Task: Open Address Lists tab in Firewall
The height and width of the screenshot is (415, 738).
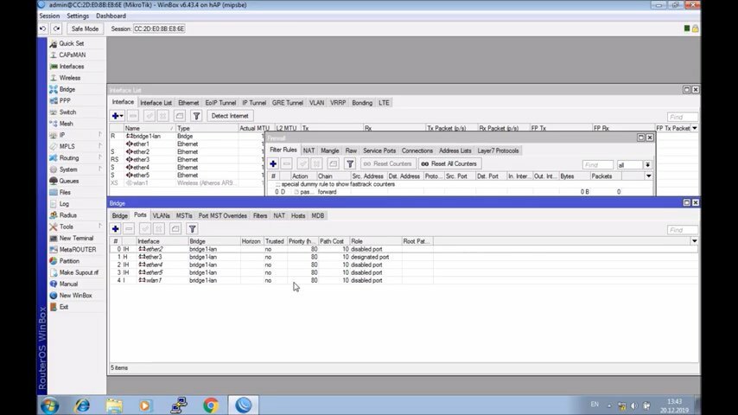Action: click(x=455, y=150)
